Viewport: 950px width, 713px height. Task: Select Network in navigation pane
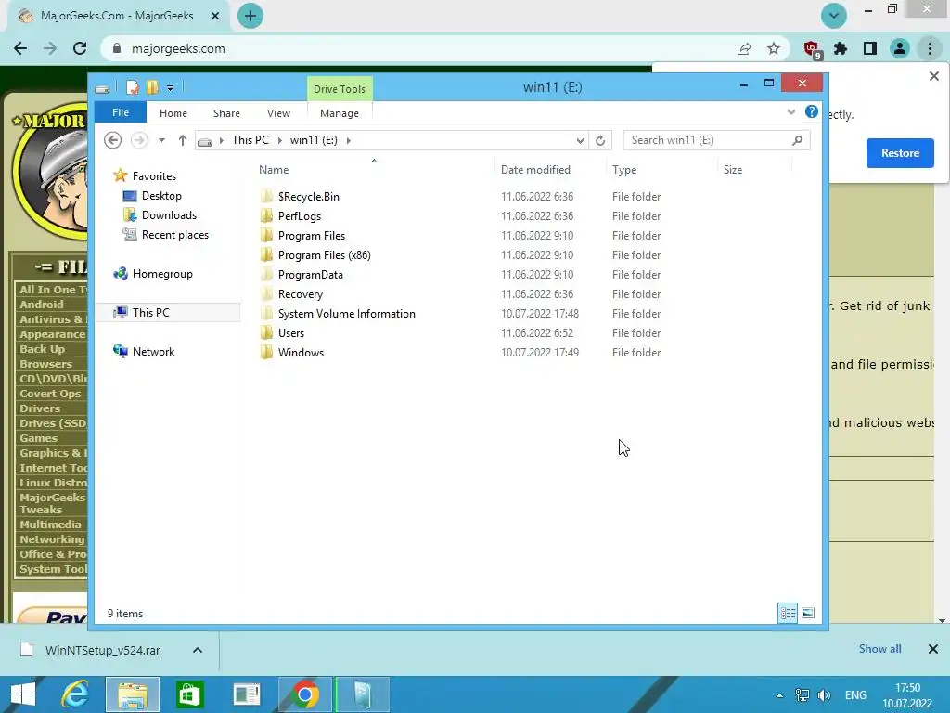coord(153,352)
